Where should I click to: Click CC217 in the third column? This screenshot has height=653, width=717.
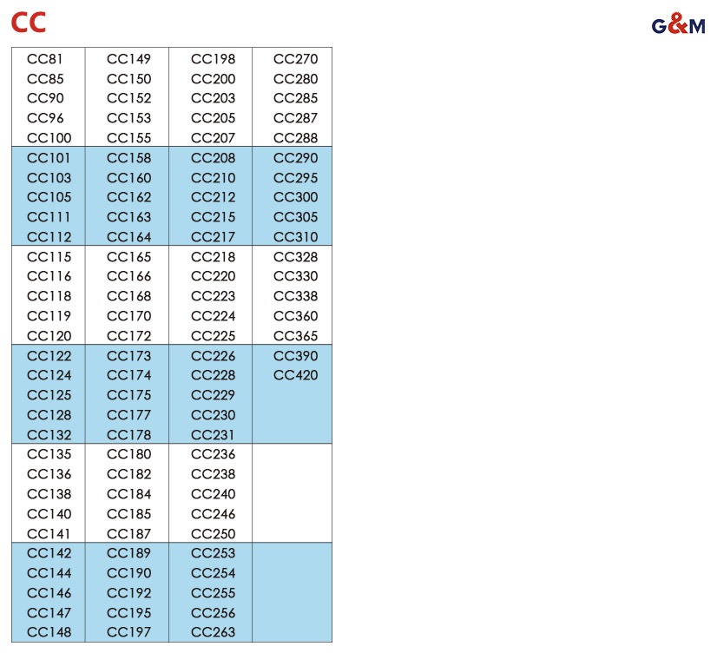point(213,237)
